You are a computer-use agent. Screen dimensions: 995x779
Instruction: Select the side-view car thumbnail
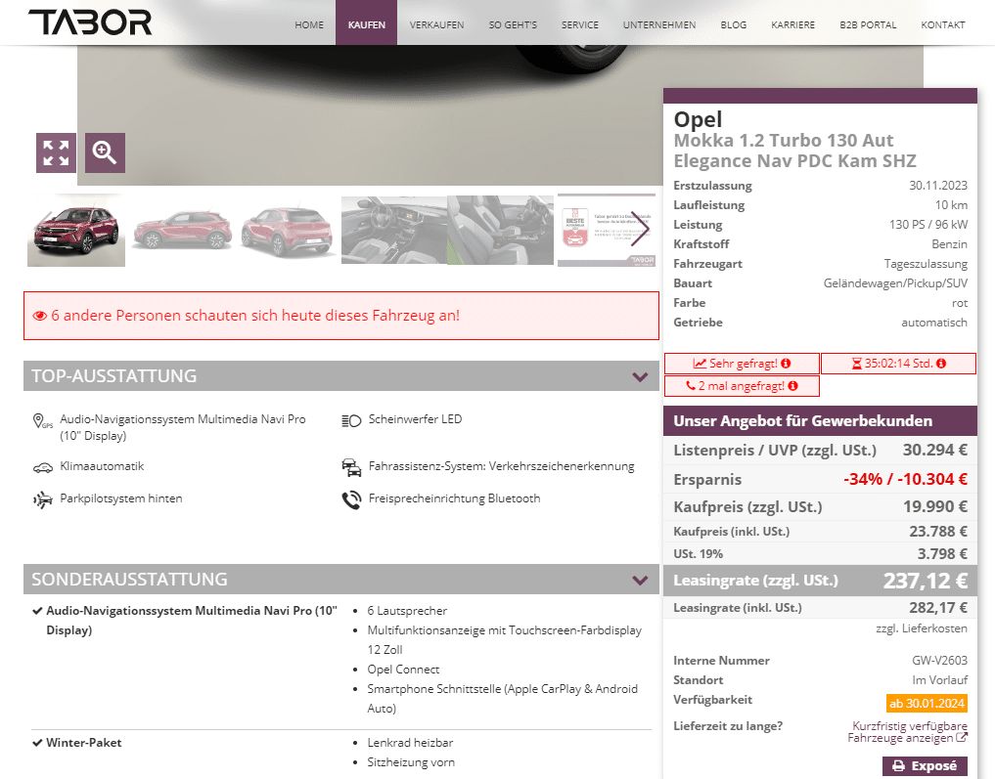(182, 230)
